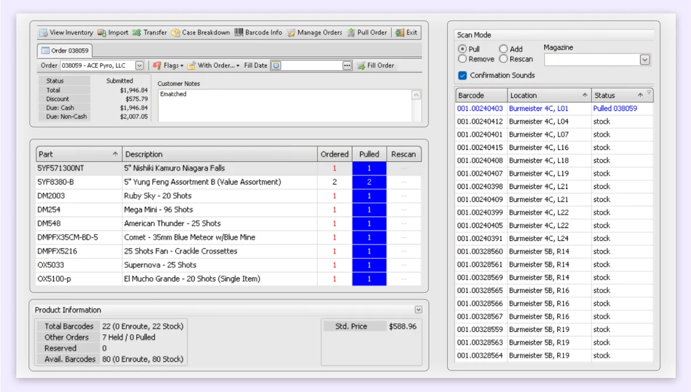The image size is (691, 392).
Task: Uncheck the Confirmation Sounds checkbox
Action: click(462, 75)
